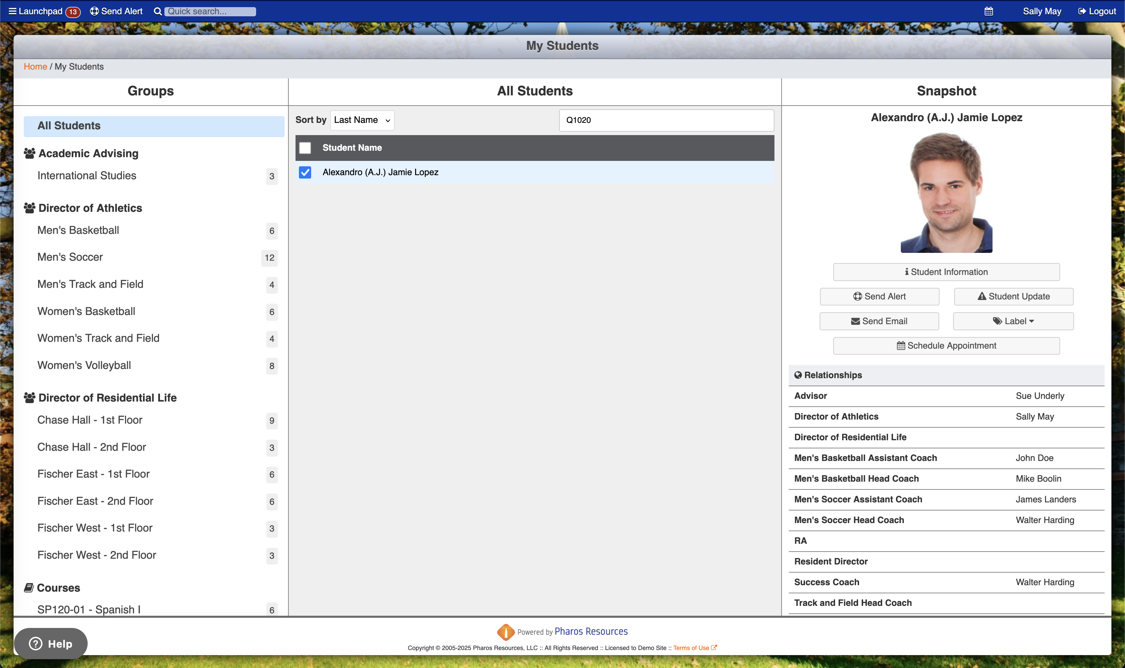The image size is (1125, 668).
Task: Click John Doe in Relationships
Action: coord(1035,458)
